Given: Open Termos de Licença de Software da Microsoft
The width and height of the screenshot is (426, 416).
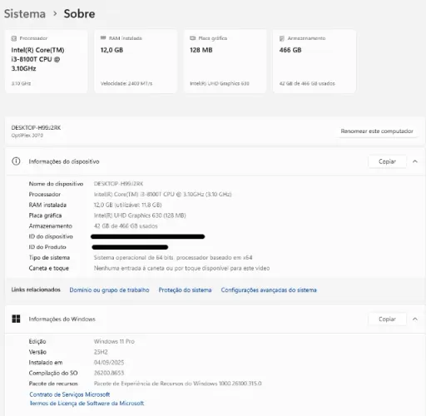Looking at the screenshot, I should [87, 403].
